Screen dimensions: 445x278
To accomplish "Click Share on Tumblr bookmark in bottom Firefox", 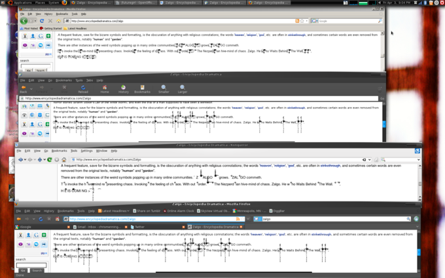I will point(147,211).
